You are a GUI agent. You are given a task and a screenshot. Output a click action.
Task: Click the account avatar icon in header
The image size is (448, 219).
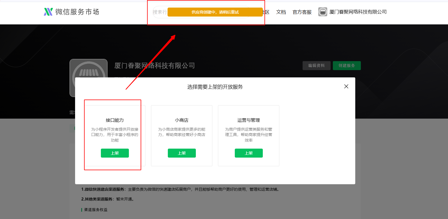[x=323, y=12]
